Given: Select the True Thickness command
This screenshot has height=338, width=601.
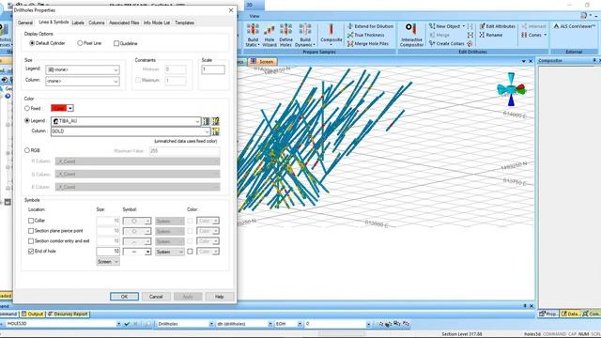Looking at the screenshot, I should click(365, 35).
